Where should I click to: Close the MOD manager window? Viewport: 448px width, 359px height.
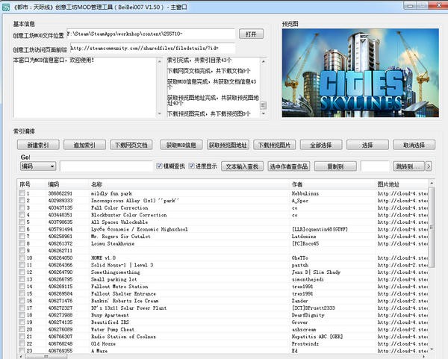pos(438,5)
